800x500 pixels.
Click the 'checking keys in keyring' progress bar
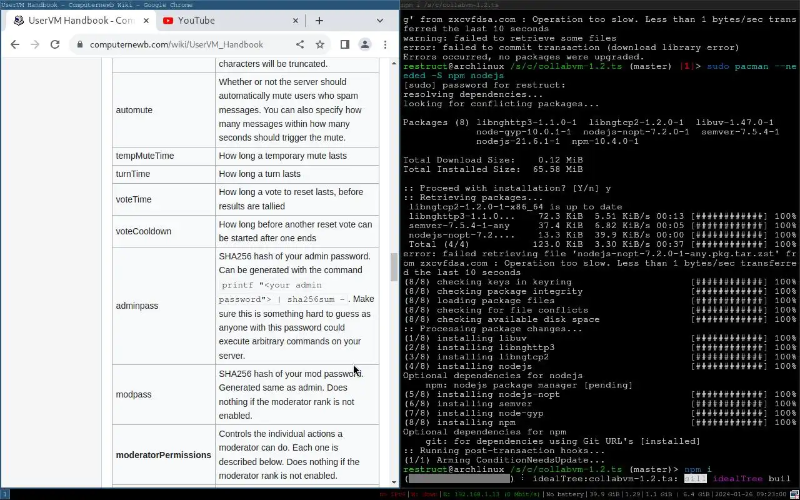pos(729,282)
